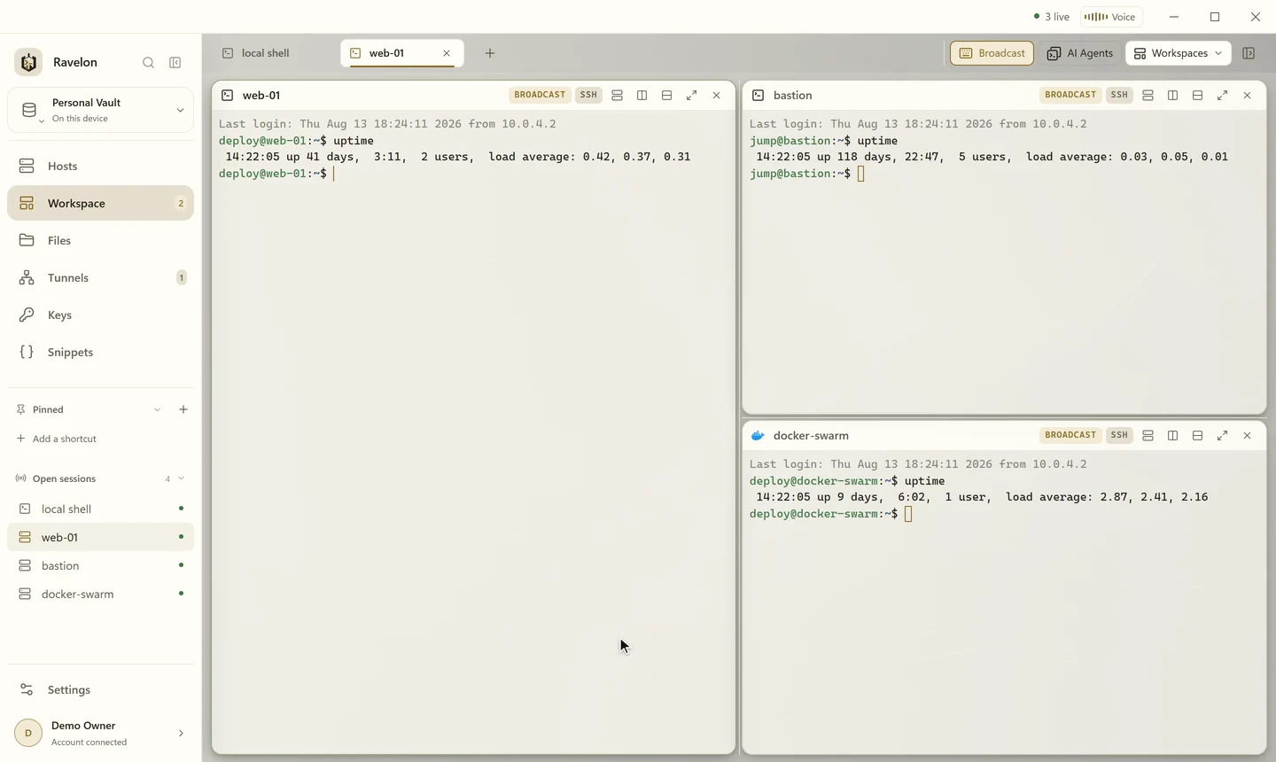Collapse the left sidebar panel
This screenshot has height=762, width=1276.
click(x=175, y=63)
